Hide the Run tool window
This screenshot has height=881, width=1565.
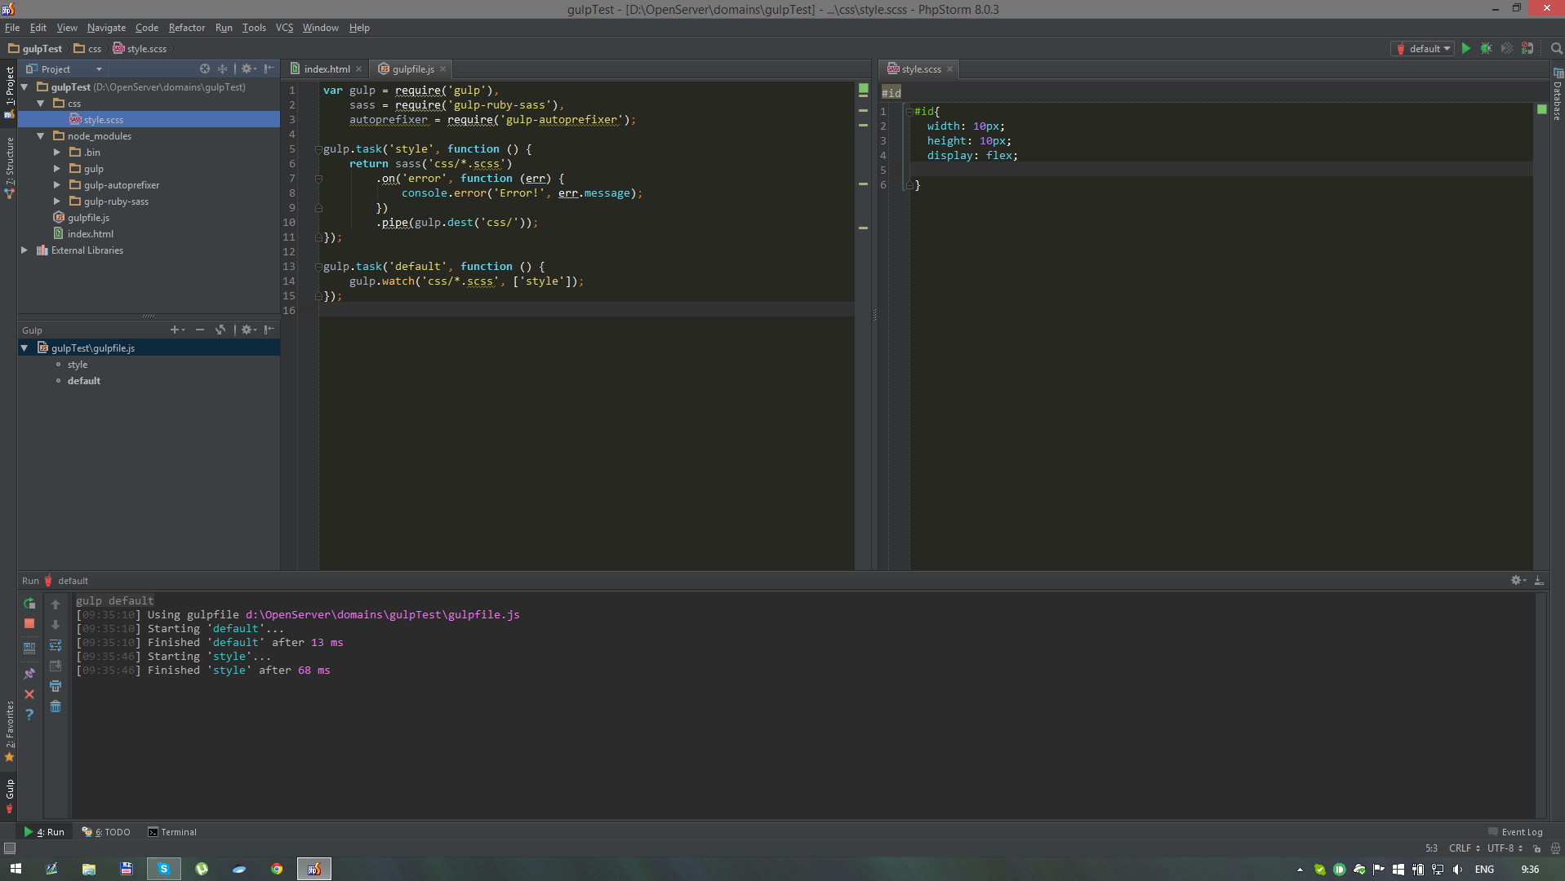coord(1539,581)
